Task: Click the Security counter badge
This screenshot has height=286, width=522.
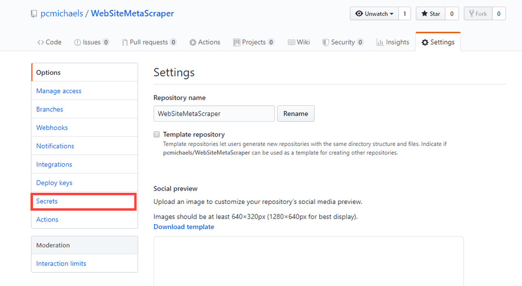Action: [x=360, y=42]
